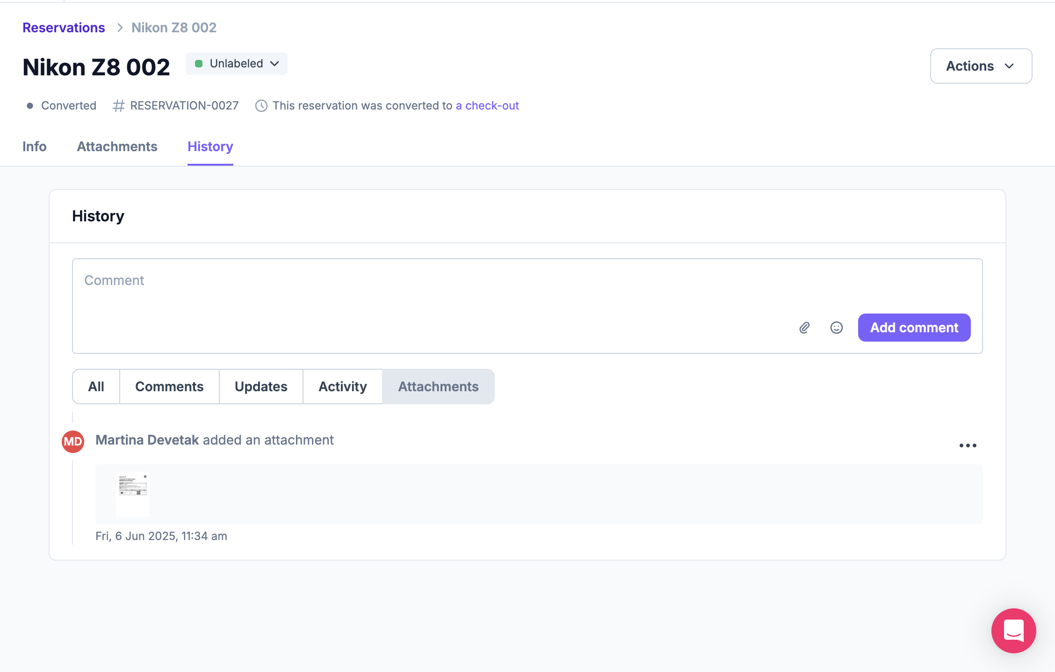
Task: Open the top Attachments tab
Action: [x=117, y=146]
